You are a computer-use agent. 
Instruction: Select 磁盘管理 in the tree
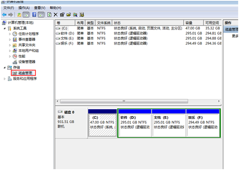25,73
